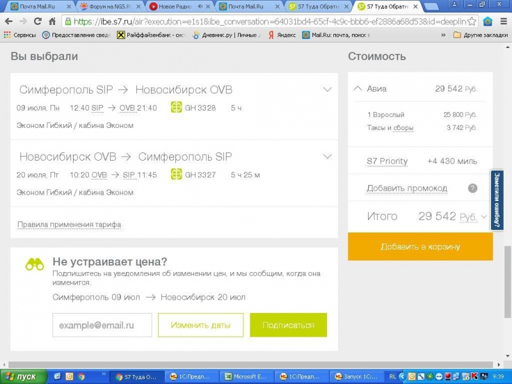Expand Новосибирск to Симферополь flight details

coord(327,156)
